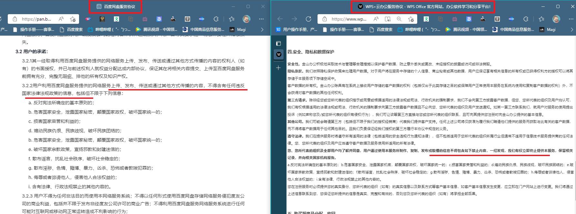The image size is (576, 214).
Task: Open immersive reader icon in WPS window
Action: pyautogui.click(x=388, y=19)
